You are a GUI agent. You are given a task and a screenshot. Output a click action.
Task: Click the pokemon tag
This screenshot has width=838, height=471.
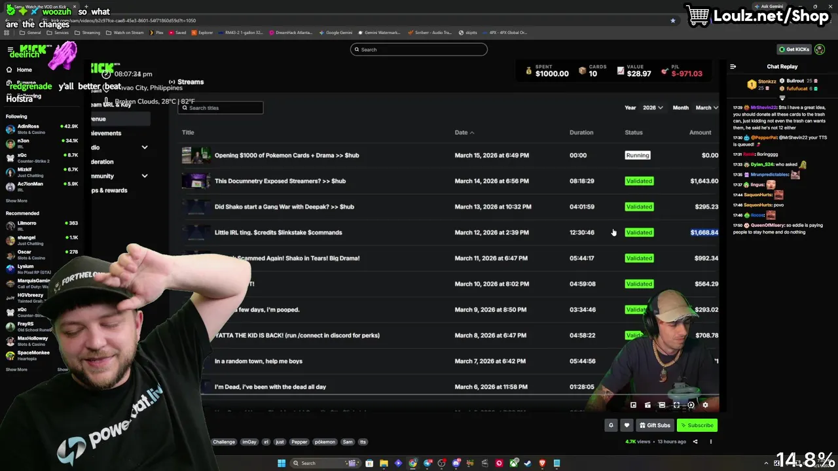[x=325, y=442]
